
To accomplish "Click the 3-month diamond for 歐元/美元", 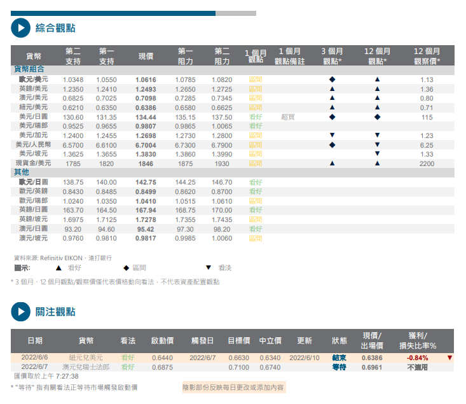I will (332, 80).
